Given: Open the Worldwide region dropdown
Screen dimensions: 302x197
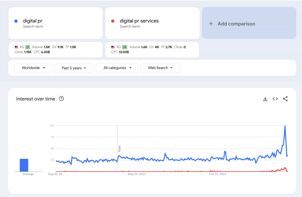Looking at the screenshot, I should click(33, 68).
